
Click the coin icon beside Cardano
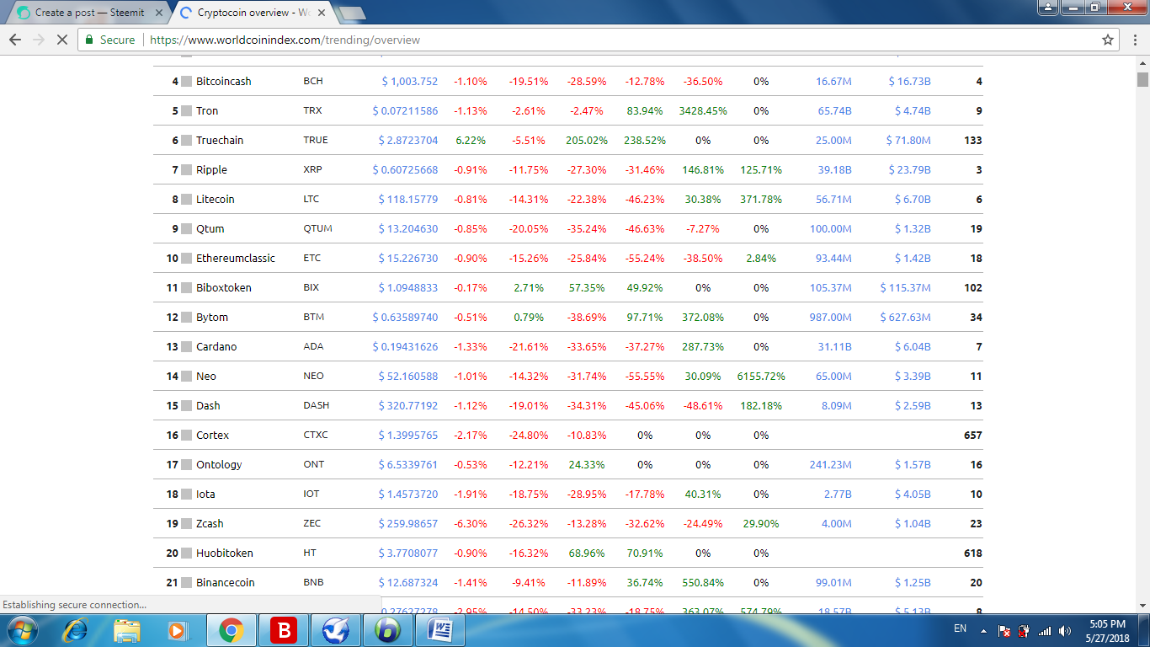[x=187, y=347]
